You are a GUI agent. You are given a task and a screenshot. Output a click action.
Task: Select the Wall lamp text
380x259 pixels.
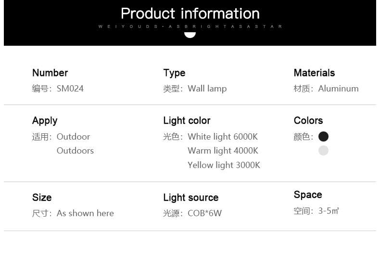pos(207,89)
